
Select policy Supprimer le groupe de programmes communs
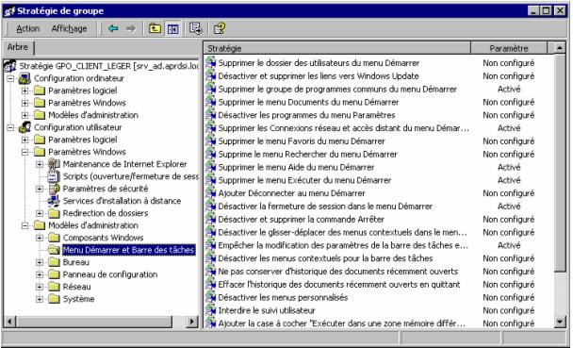pyautogui.click(x=337, y=90)
